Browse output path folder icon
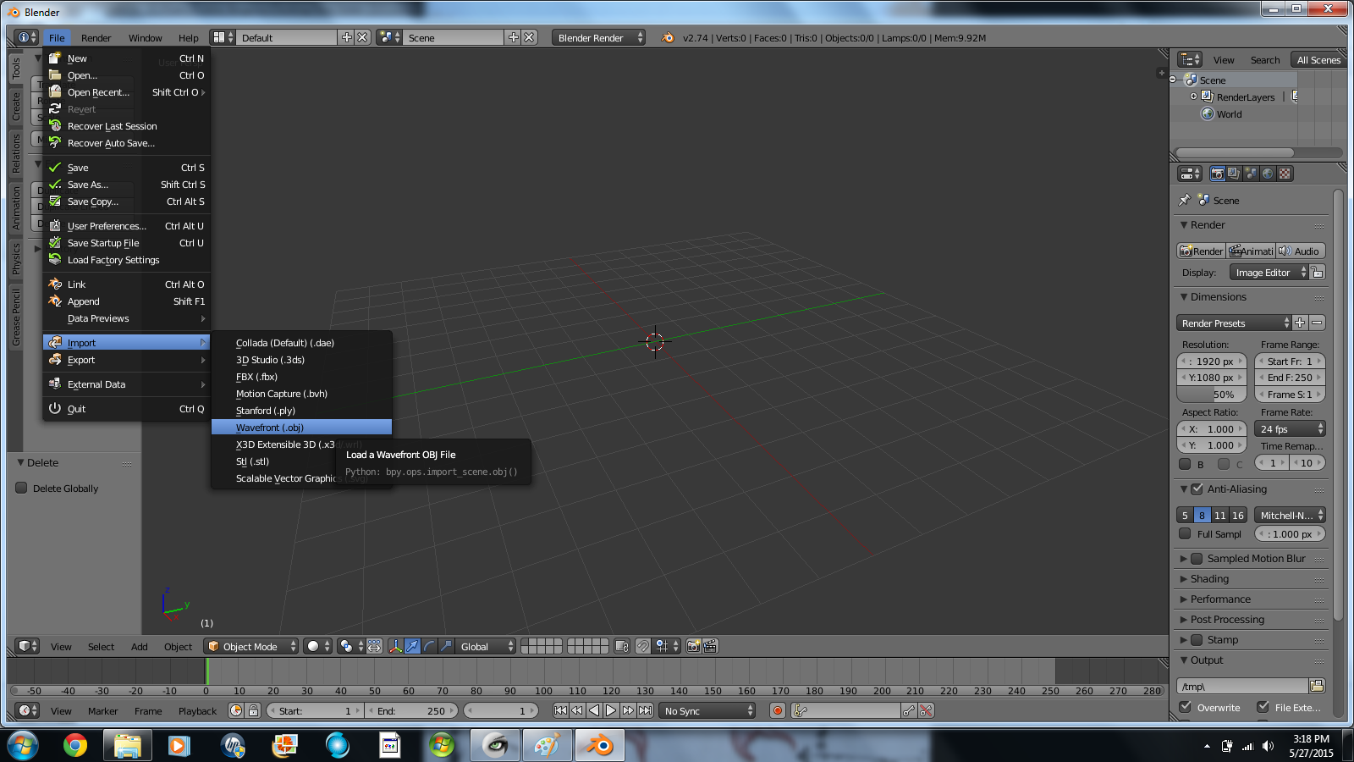 click(x=1317, y=686)
